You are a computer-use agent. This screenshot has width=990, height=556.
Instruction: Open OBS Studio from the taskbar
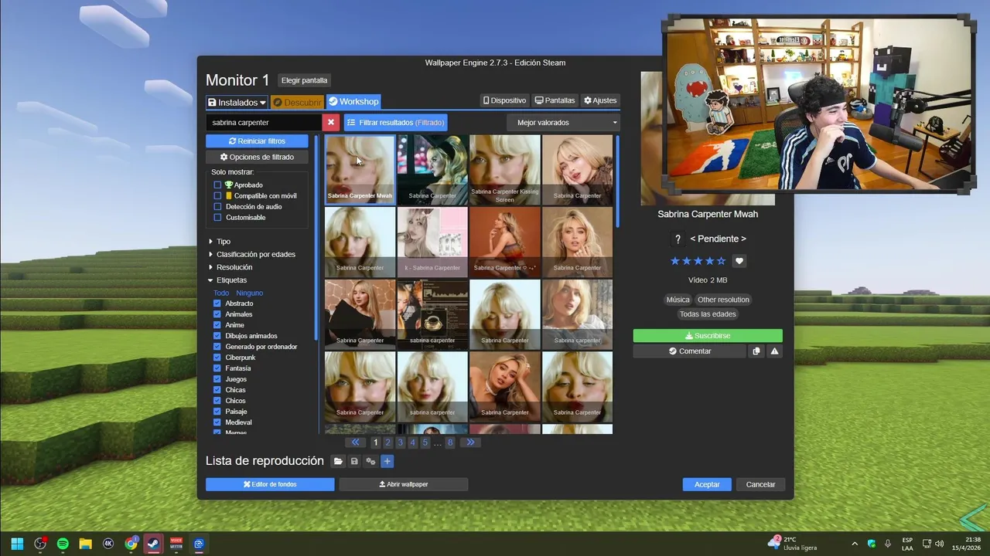coord(40,544)
